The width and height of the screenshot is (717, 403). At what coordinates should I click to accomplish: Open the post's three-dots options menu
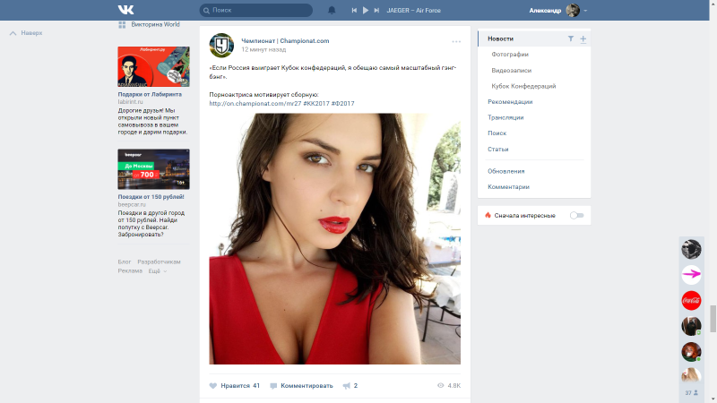coord(456,41)
